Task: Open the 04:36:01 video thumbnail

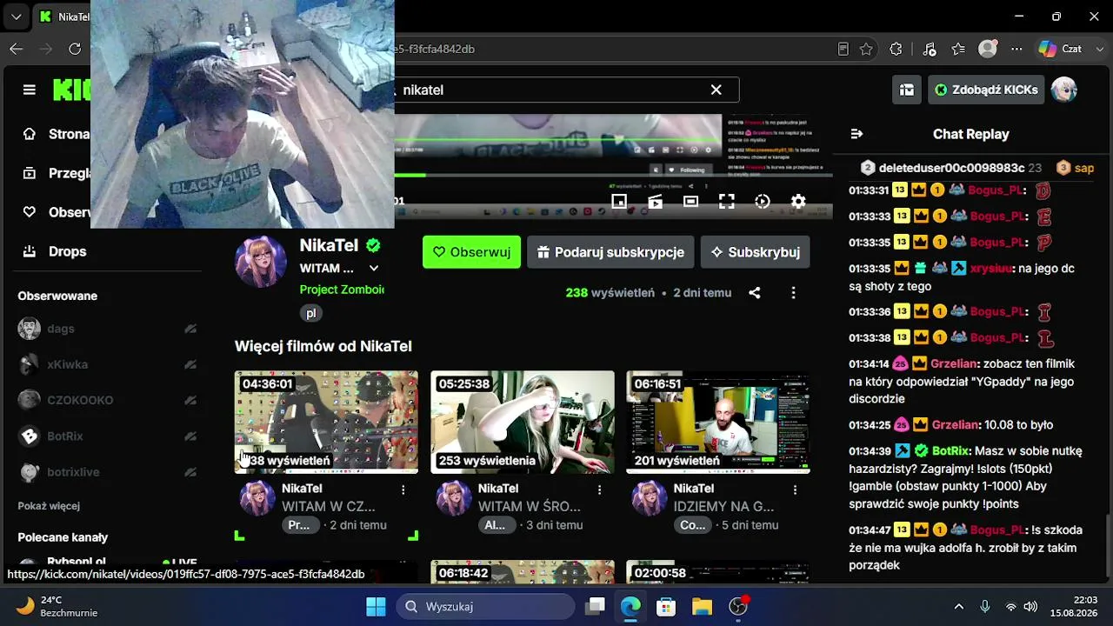Action: pyautogui.click(x=326, y=423)
